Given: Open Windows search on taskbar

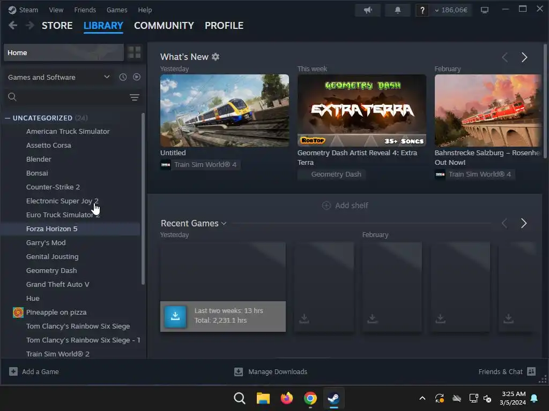Looking at the screenshot, I should (x=240, y=398).
